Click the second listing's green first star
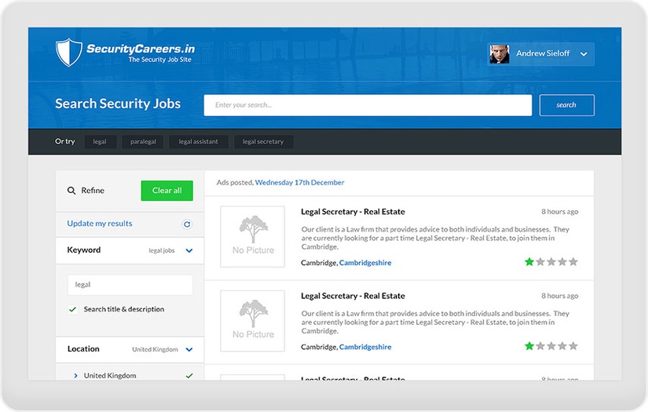 pos(529,346)
